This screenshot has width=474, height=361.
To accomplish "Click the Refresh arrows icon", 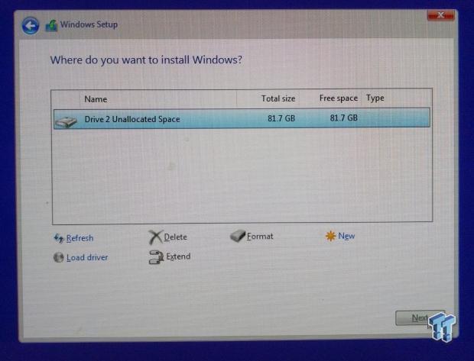I will click(58, 238).
